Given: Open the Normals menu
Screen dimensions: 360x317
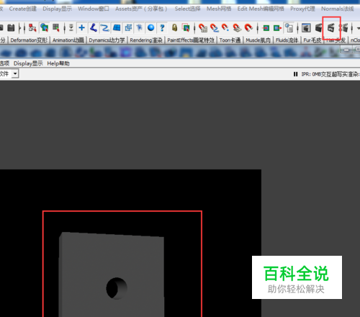Looking at the screenshot, I should tap(338, 9).
